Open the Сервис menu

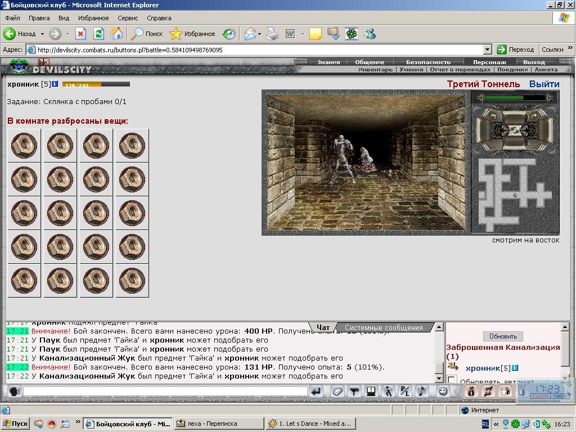[x=128, y=18]
